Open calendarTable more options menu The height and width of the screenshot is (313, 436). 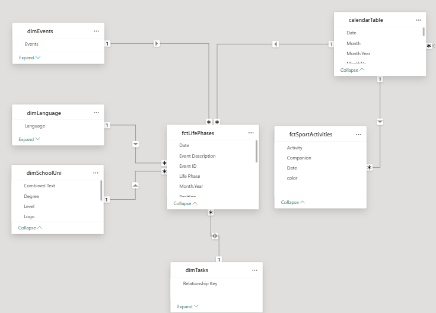tap(418, 20)
